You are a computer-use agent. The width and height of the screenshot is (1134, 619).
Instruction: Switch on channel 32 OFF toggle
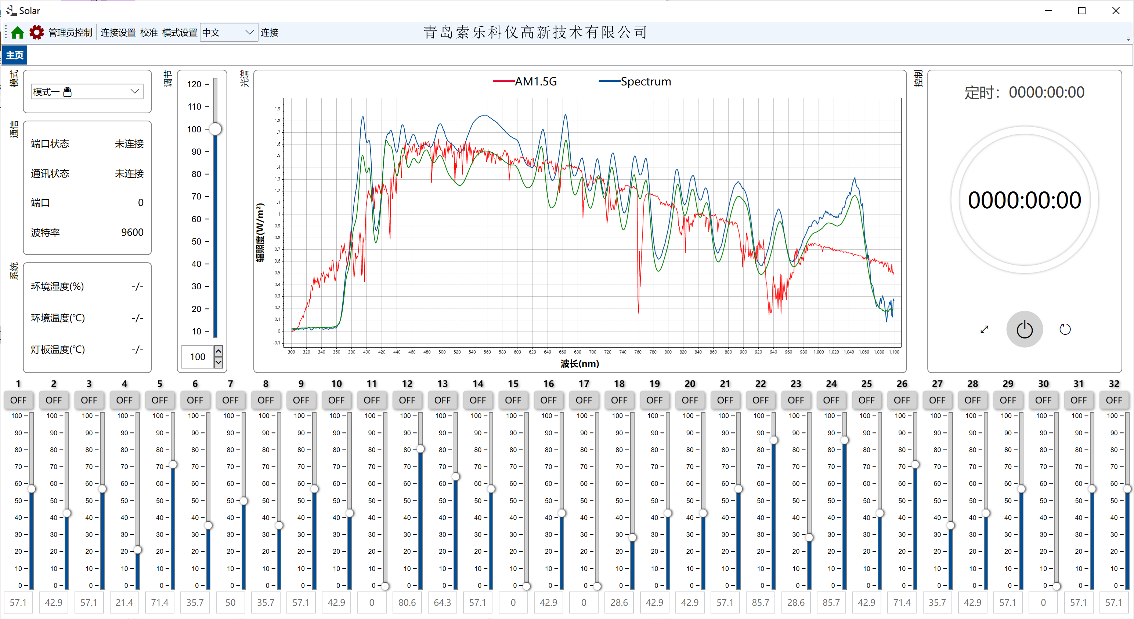point(1113,400)
